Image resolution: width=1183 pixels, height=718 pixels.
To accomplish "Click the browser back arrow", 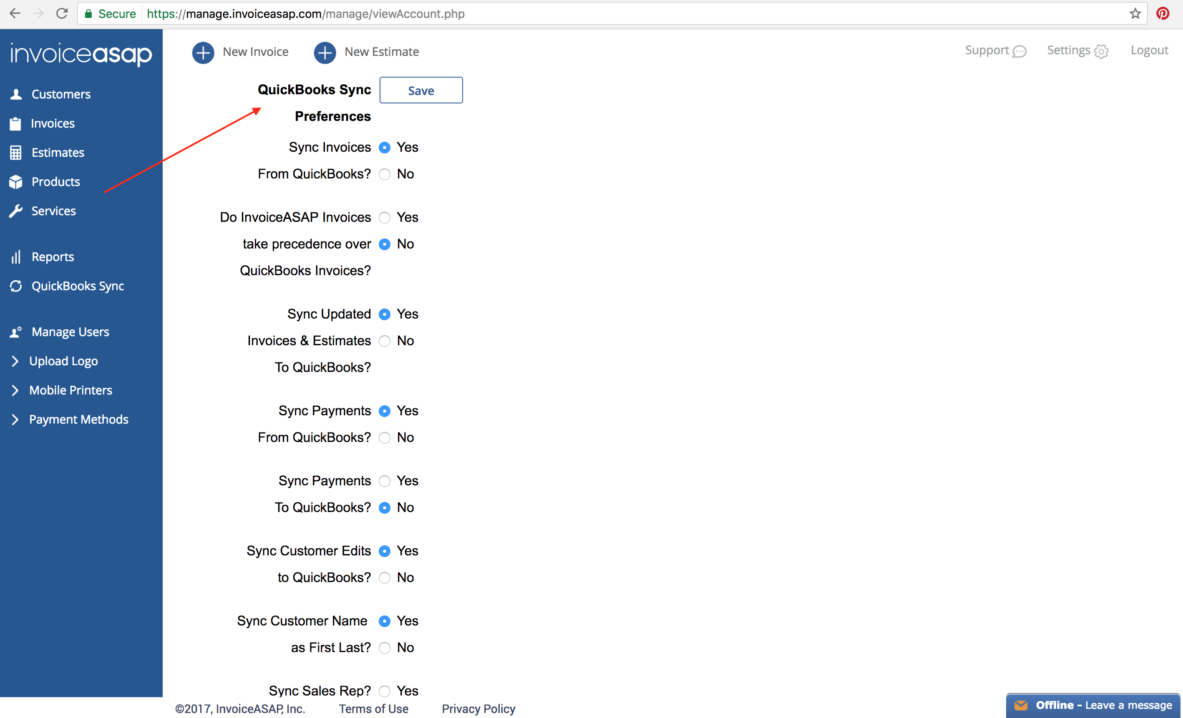I will pos(15,13).
